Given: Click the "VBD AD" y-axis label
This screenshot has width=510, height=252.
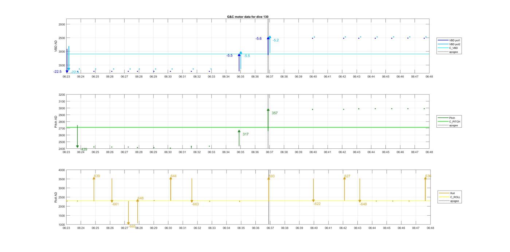Looking at the screenshot, I should coord(56,47).
